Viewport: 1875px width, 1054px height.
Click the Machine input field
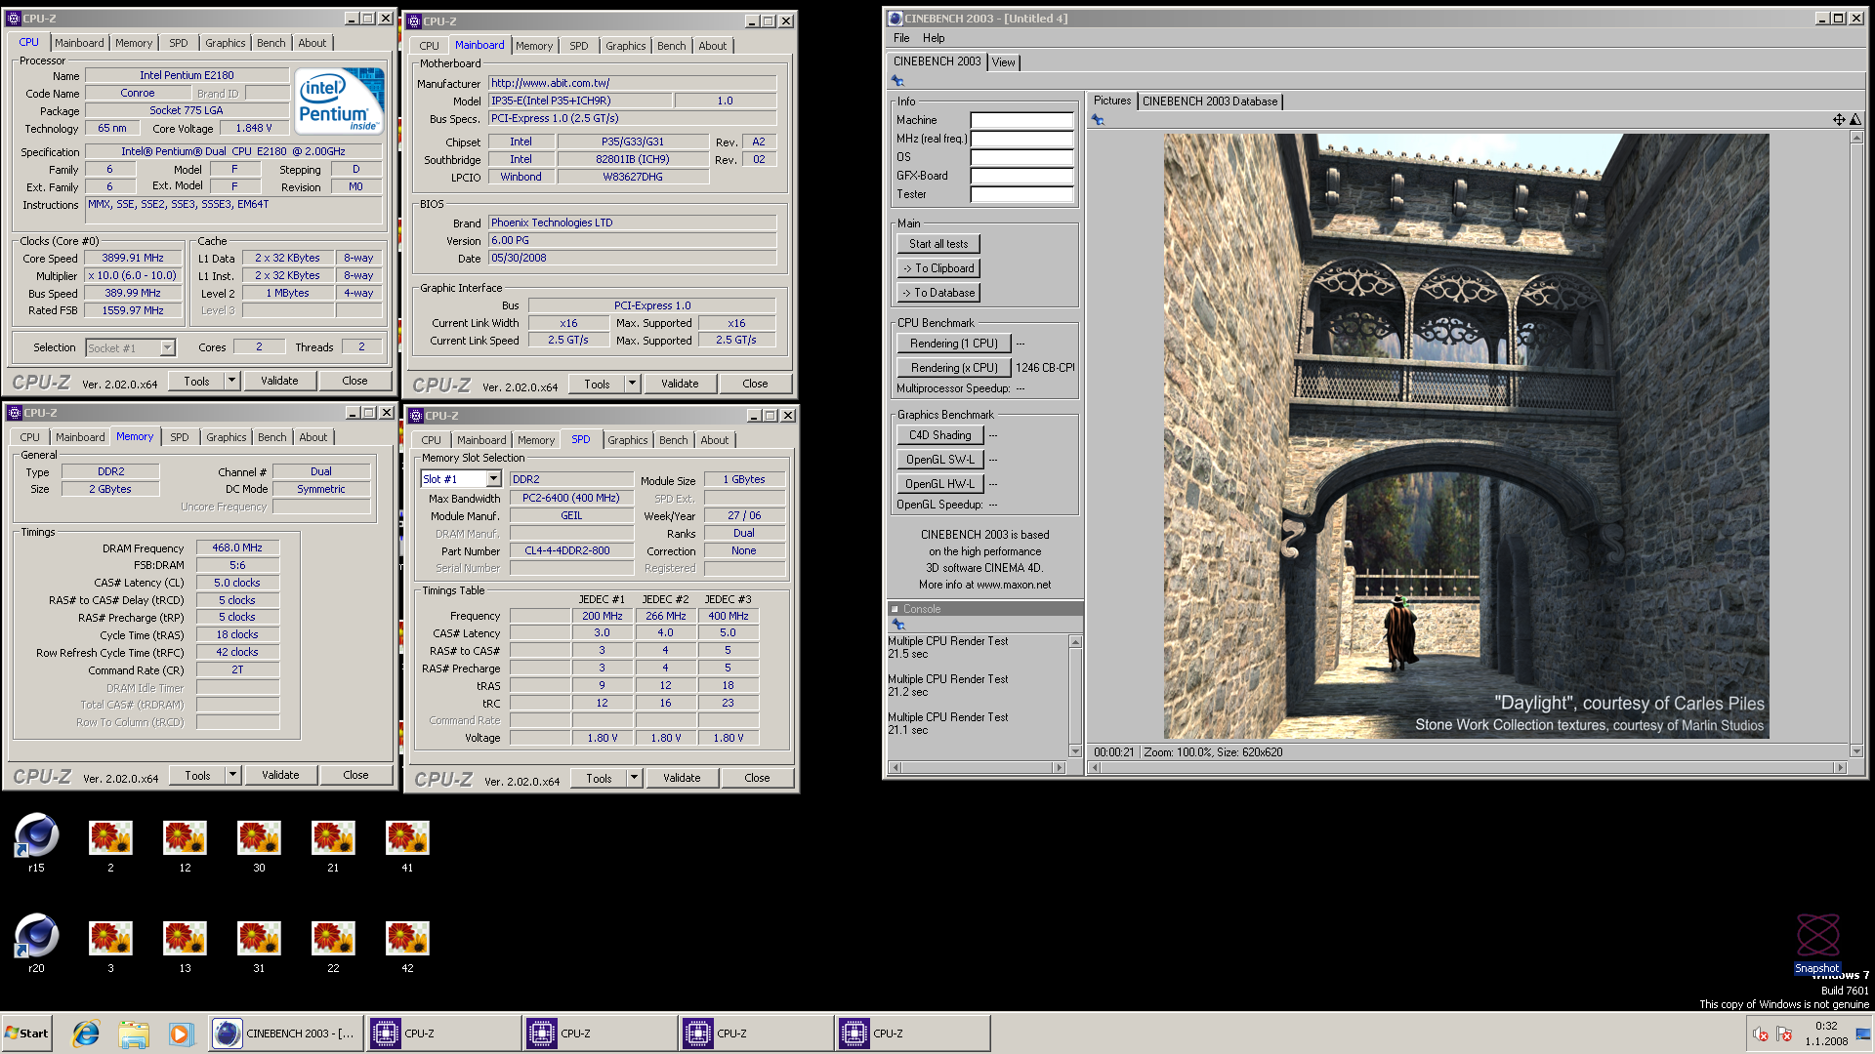tap(1021, 120)
